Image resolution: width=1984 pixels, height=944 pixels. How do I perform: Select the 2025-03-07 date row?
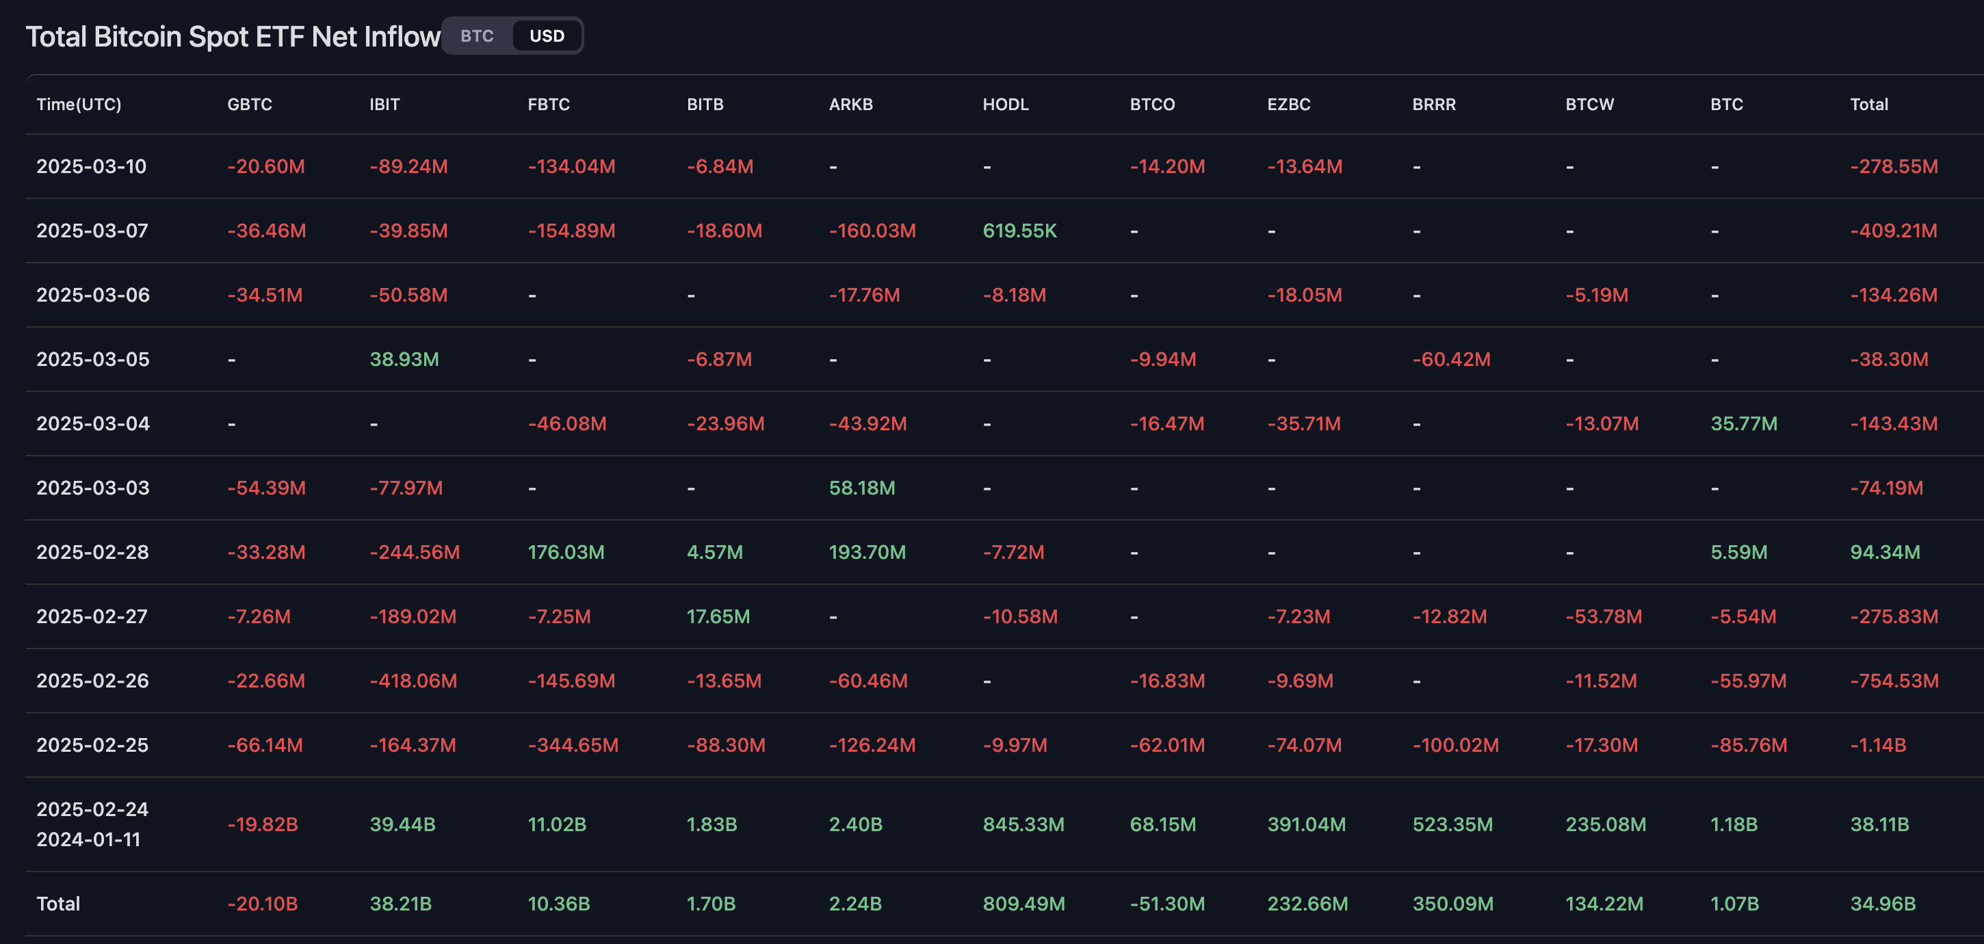coord(1004,231)
